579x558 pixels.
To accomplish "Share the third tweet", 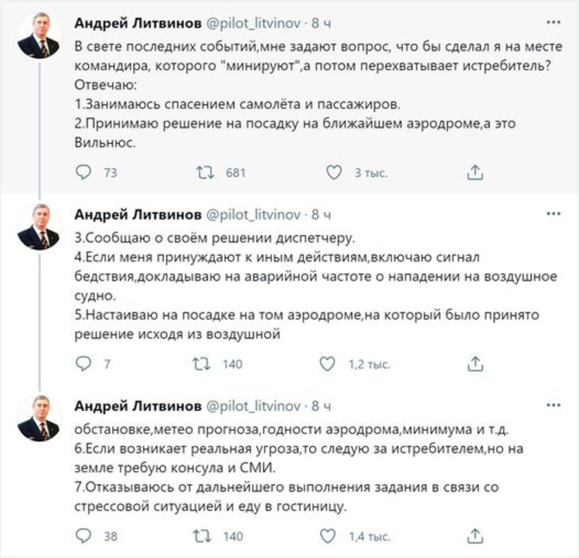I will (474, 535).
